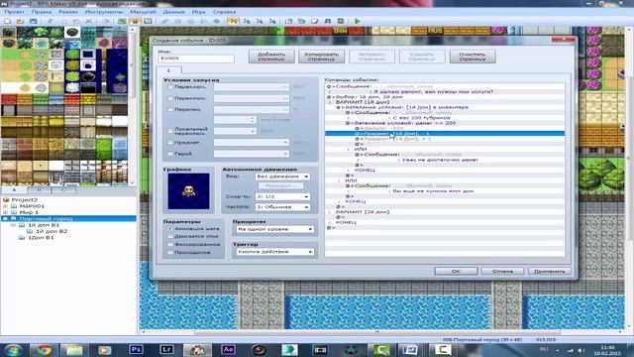Image resolution: width=634 pixels, height=357 pixels.
Task: Click the OK button
Action: [x=456, y=271]
